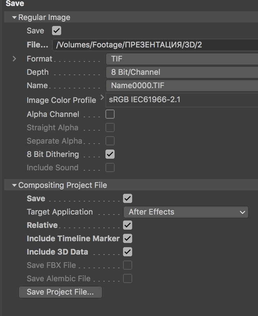The image size is (258, 316).
Task: Click the sRGB IEC61966-2.1 color profile field
Action: pyautogui.click(x=182, y=100)
